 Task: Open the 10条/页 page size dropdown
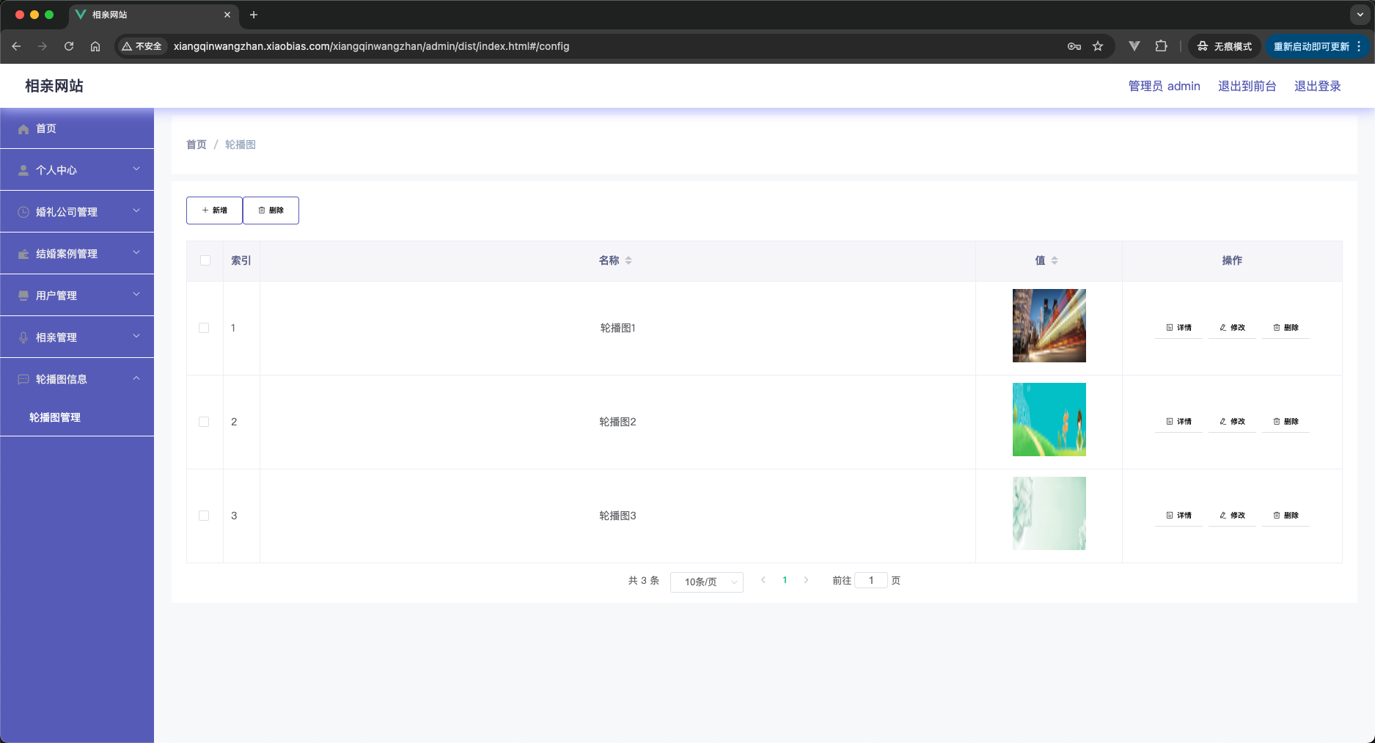(x=707, y=582)
